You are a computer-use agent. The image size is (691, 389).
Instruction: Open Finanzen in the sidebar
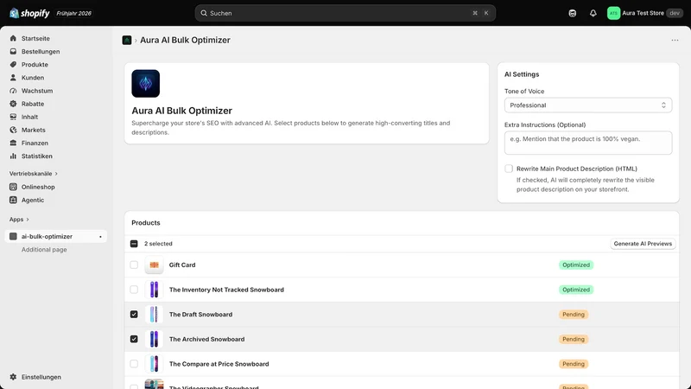(x=35, y=143)
